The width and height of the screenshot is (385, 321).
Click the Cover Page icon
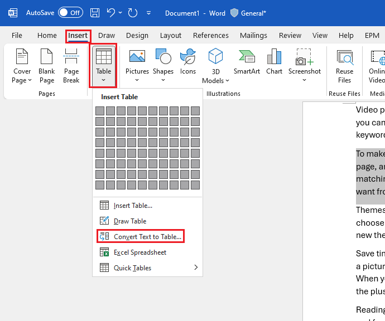click(22, 56)
